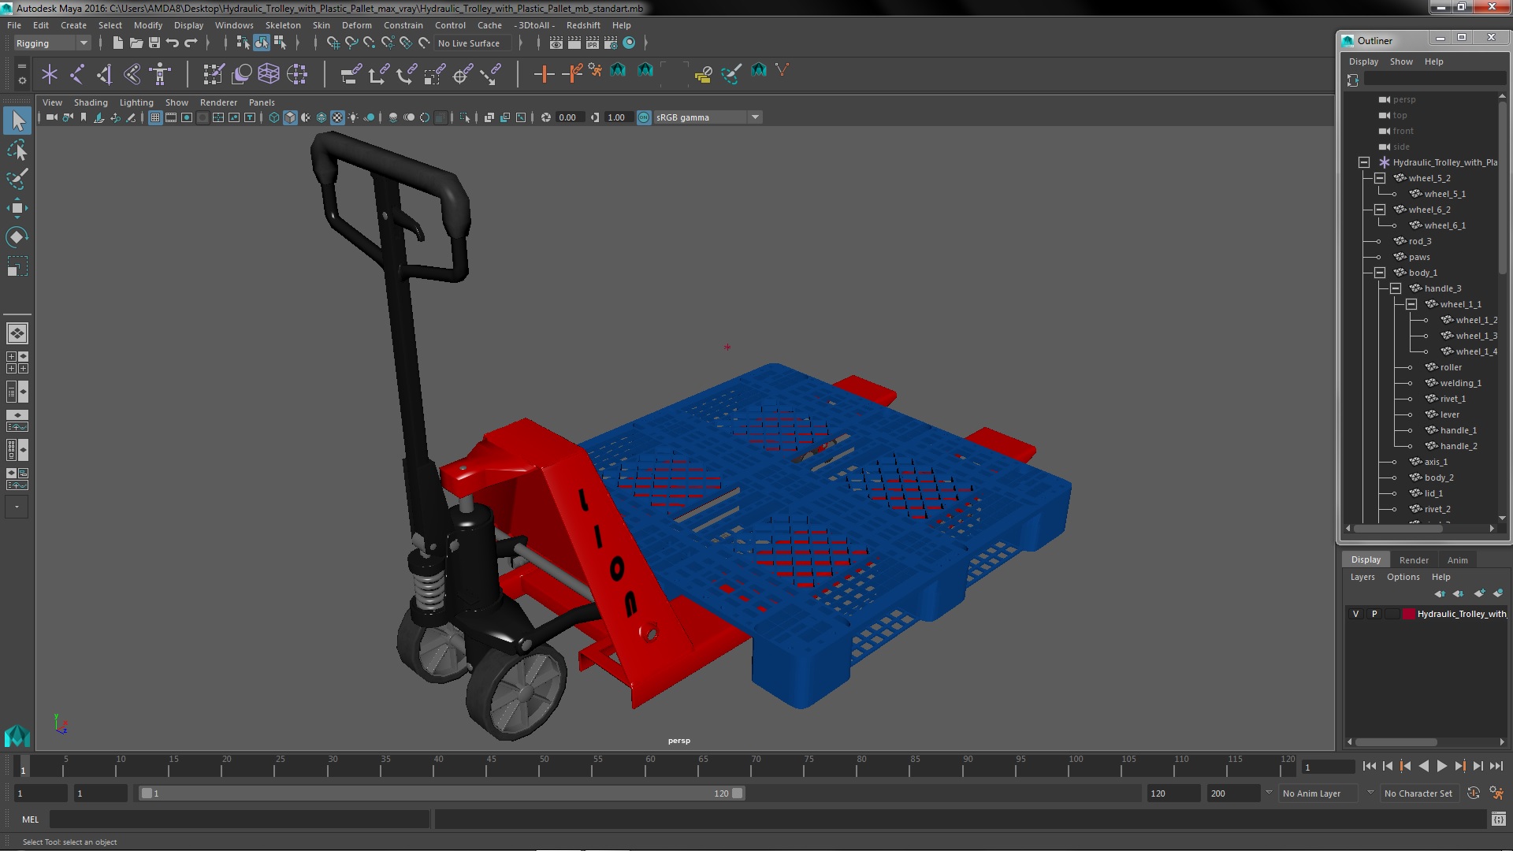Toggle viewport isolate select button

pyautogui.click(x=465, y=117)
